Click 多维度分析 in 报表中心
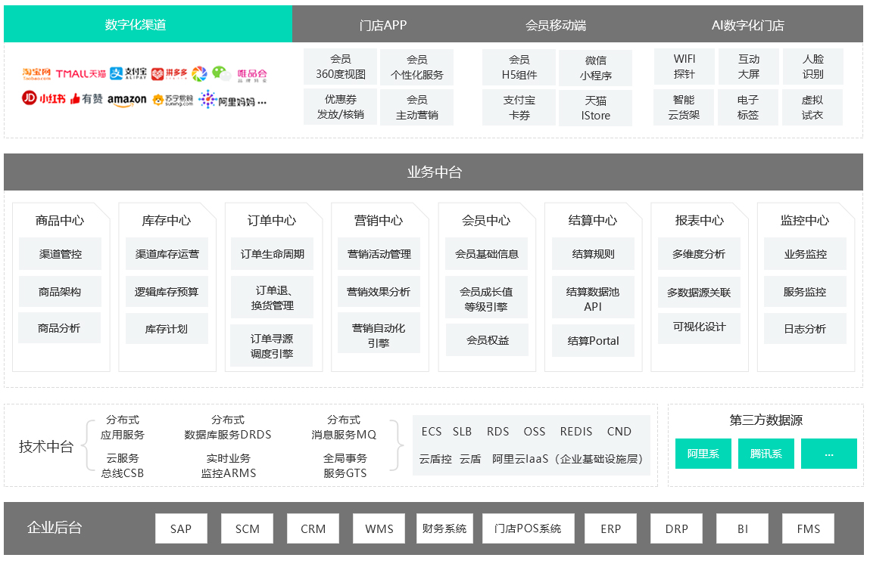 pos(699,254)
